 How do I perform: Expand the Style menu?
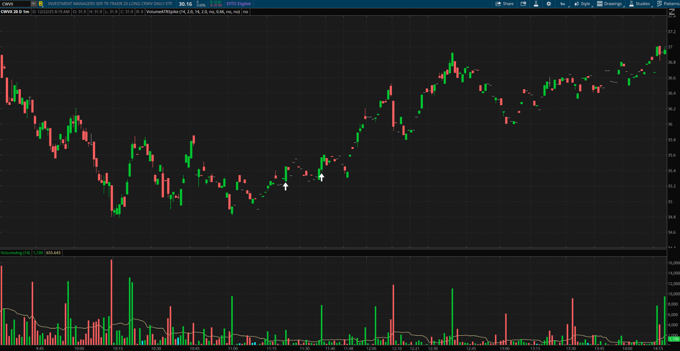pos(583,4)
